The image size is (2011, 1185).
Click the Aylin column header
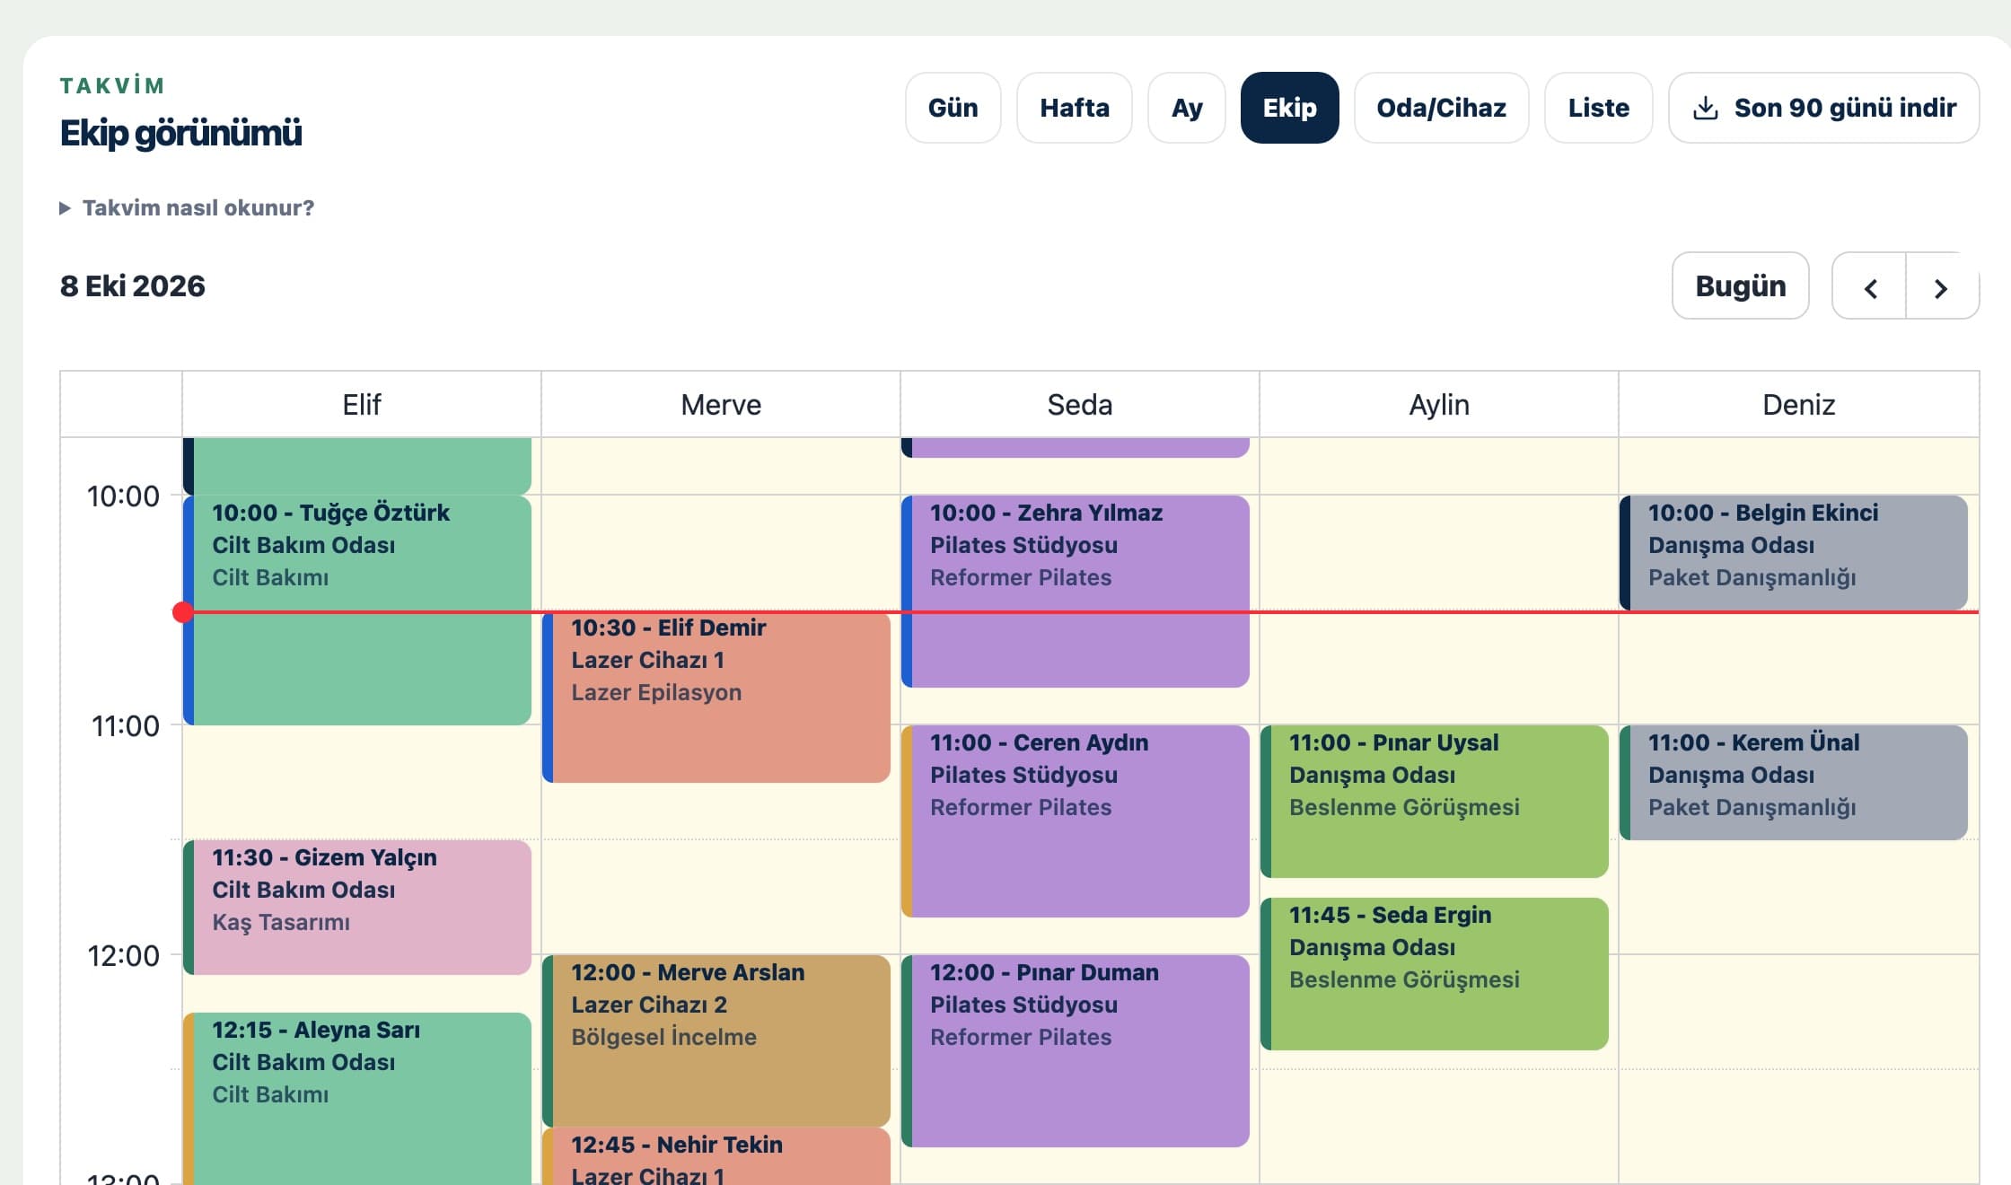(1439, 405)
